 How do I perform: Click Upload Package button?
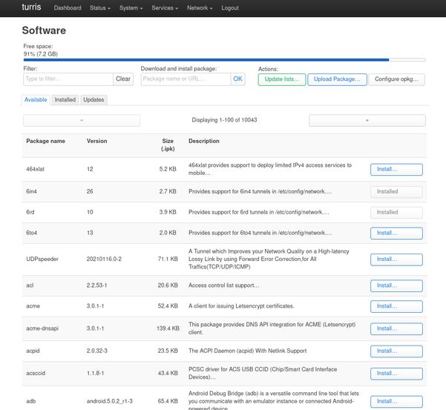click(x=337, y=79)
